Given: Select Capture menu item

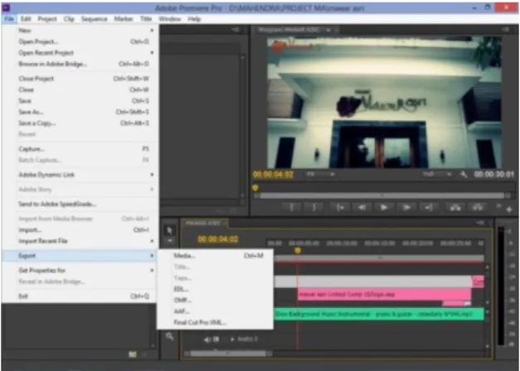Looking at the screenshot, I should (80, 149).
